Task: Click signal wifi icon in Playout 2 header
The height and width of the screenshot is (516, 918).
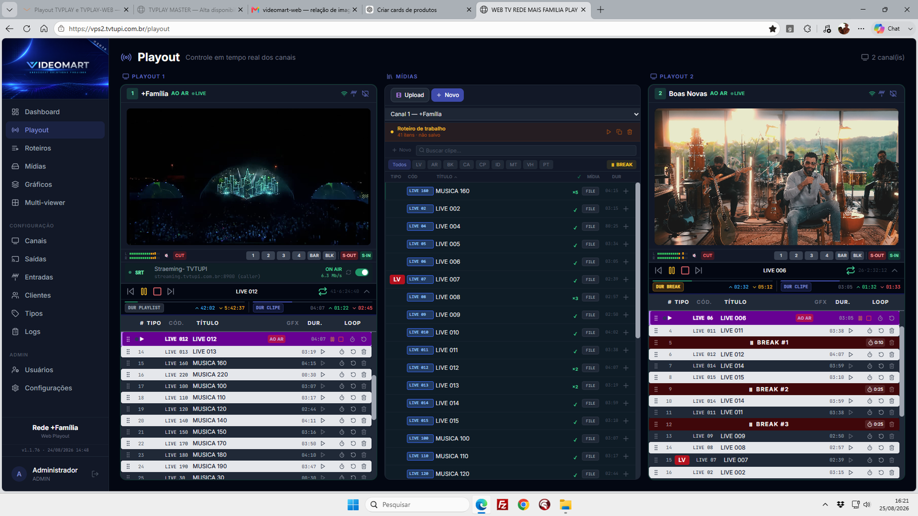Action: pos(872,93)
